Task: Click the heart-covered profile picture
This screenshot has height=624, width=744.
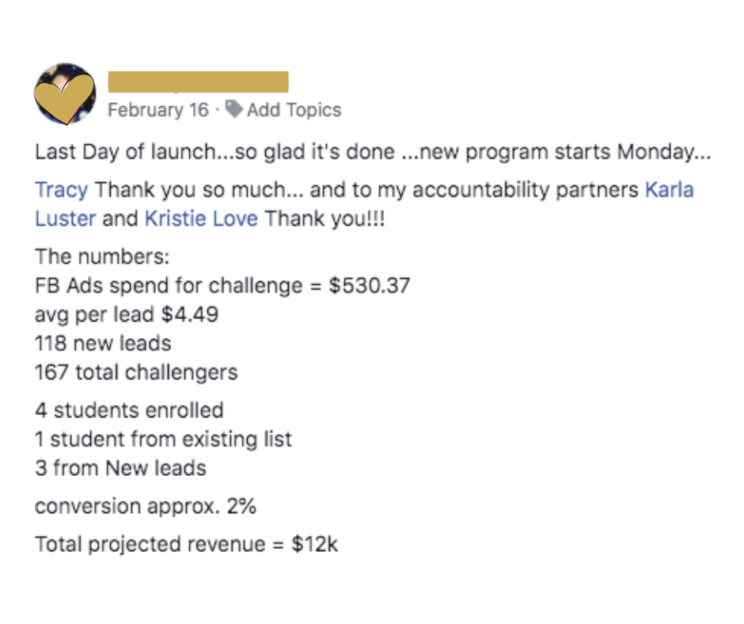Action: pyautogui.click(x=65, y=93)
